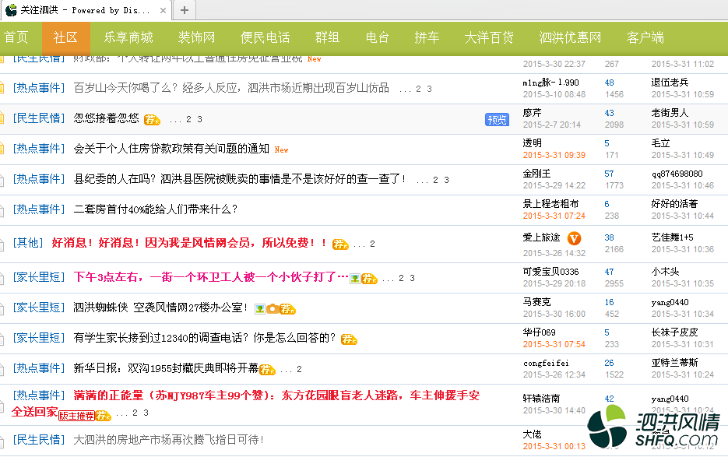Viewport: 728px width, 457px height.
Task: Click the blue 预览 preview button
Action: coord(498,119)
